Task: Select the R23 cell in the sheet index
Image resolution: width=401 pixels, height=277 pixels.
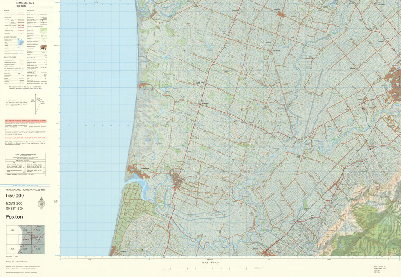Action: click(12, 230)
